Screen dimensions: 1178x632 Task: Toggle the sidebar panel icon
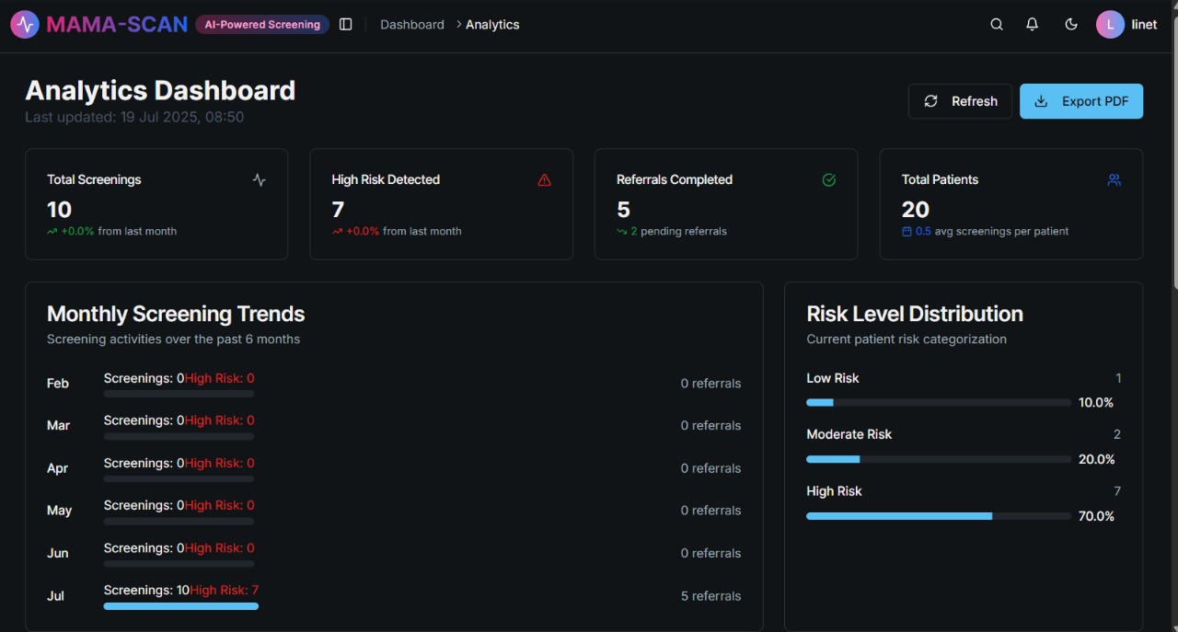(346, 25)
